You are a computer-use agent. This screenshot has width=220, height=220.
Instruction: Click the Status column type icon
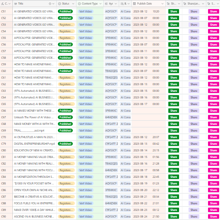60,4
